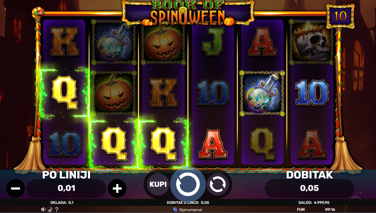Screen dimensions: 376x213
Task: Open help with the question mark icon
Action: 57,209
